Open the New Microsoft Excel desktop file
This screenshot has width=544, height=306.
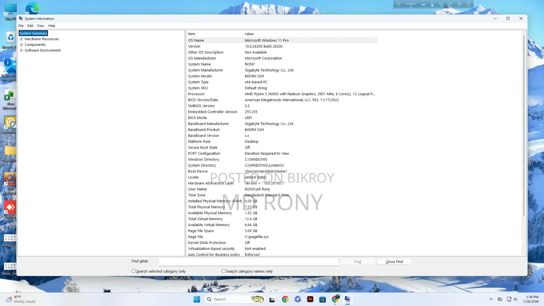coord(10,100)
